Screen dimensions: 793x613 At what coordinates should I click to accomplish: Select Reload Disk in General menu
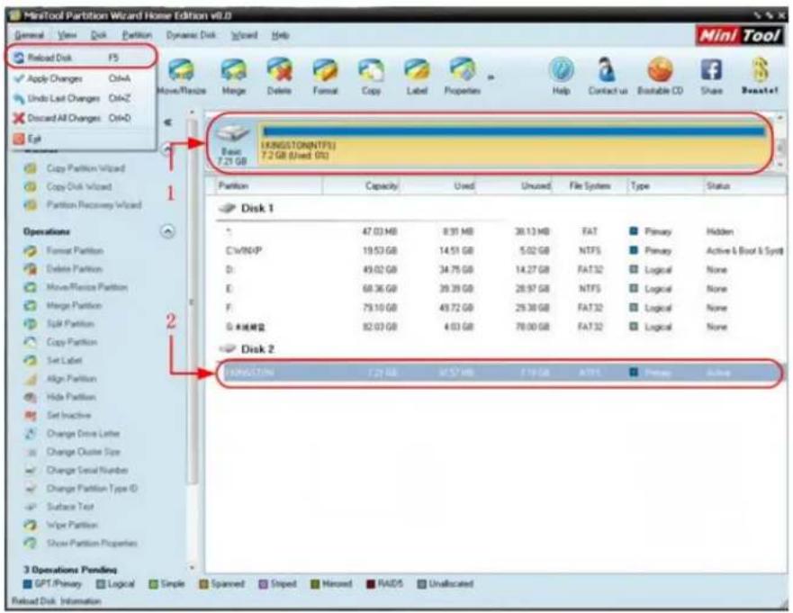81,58
